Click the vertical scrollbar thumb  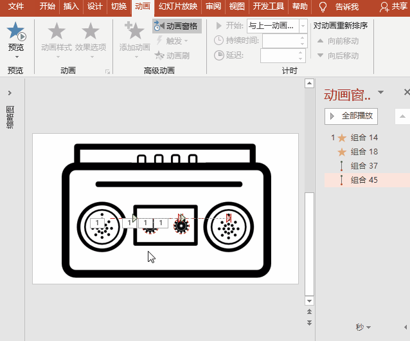coord(309,244)
